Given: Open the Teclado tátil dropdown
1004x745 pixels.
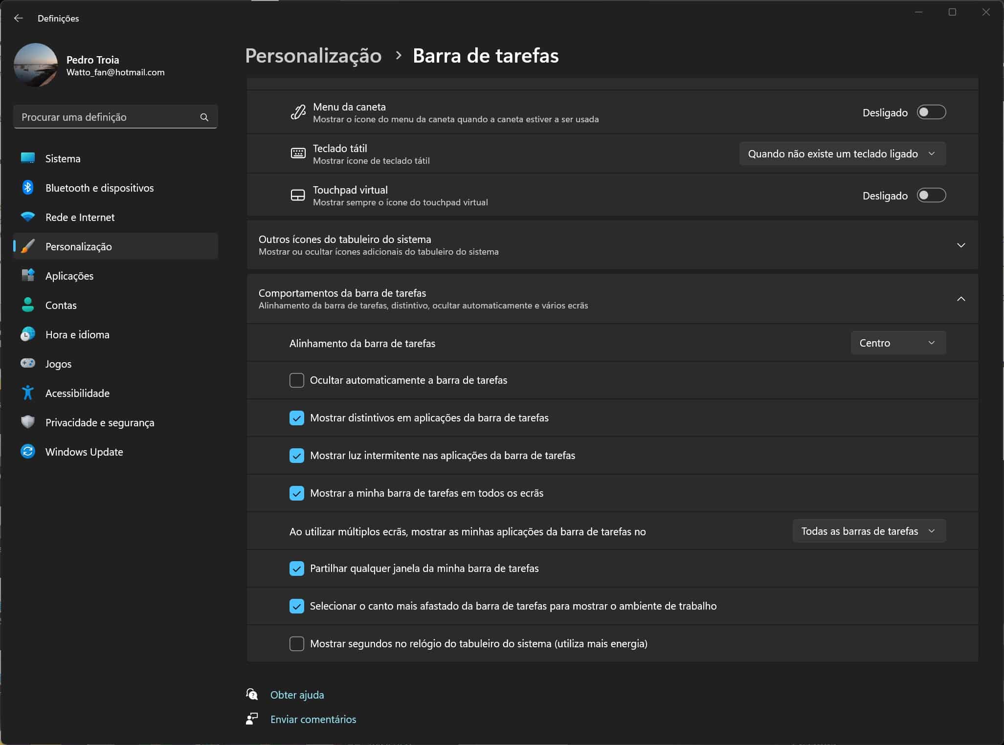Looking at the screenshot, I should [842, 154].
